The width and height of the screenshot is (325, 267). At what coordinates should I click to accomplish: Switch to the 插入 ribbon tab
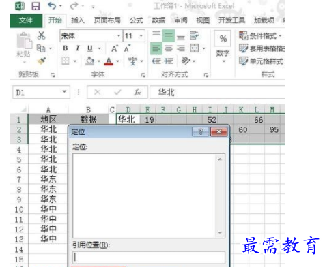click(78, 20)
